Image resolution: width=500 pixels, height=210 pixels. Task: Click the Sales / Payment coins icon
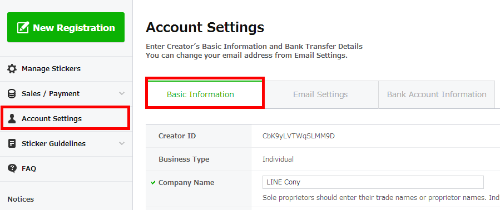(12, 94)
